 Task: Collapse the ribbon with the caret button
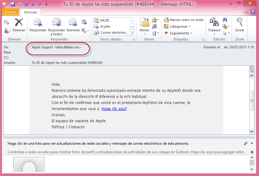point(246,12)
